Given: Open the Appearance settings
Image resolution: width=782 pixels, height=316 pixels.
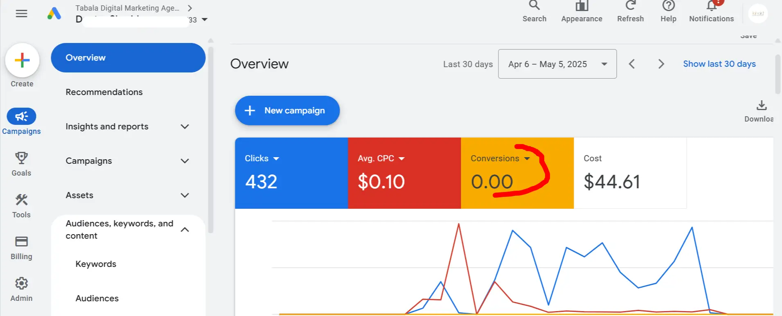Looking at the screenshot, I should [x=581, y=11].
